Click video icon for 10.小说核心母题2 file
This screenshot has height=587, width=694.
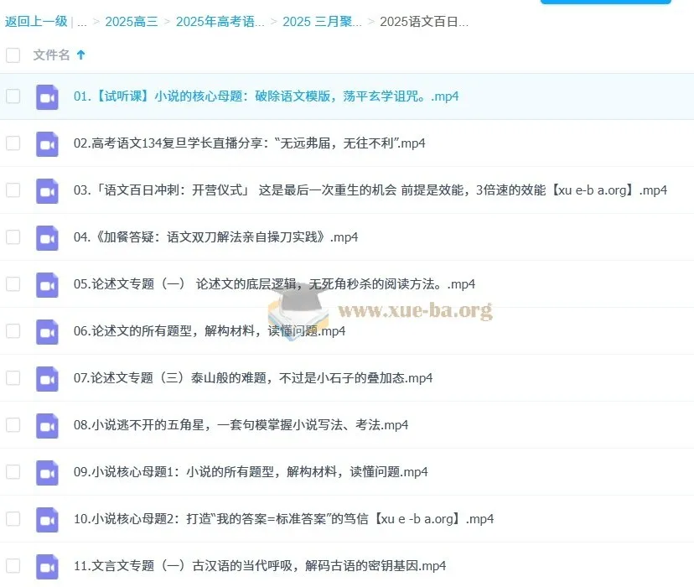point(47,519)
